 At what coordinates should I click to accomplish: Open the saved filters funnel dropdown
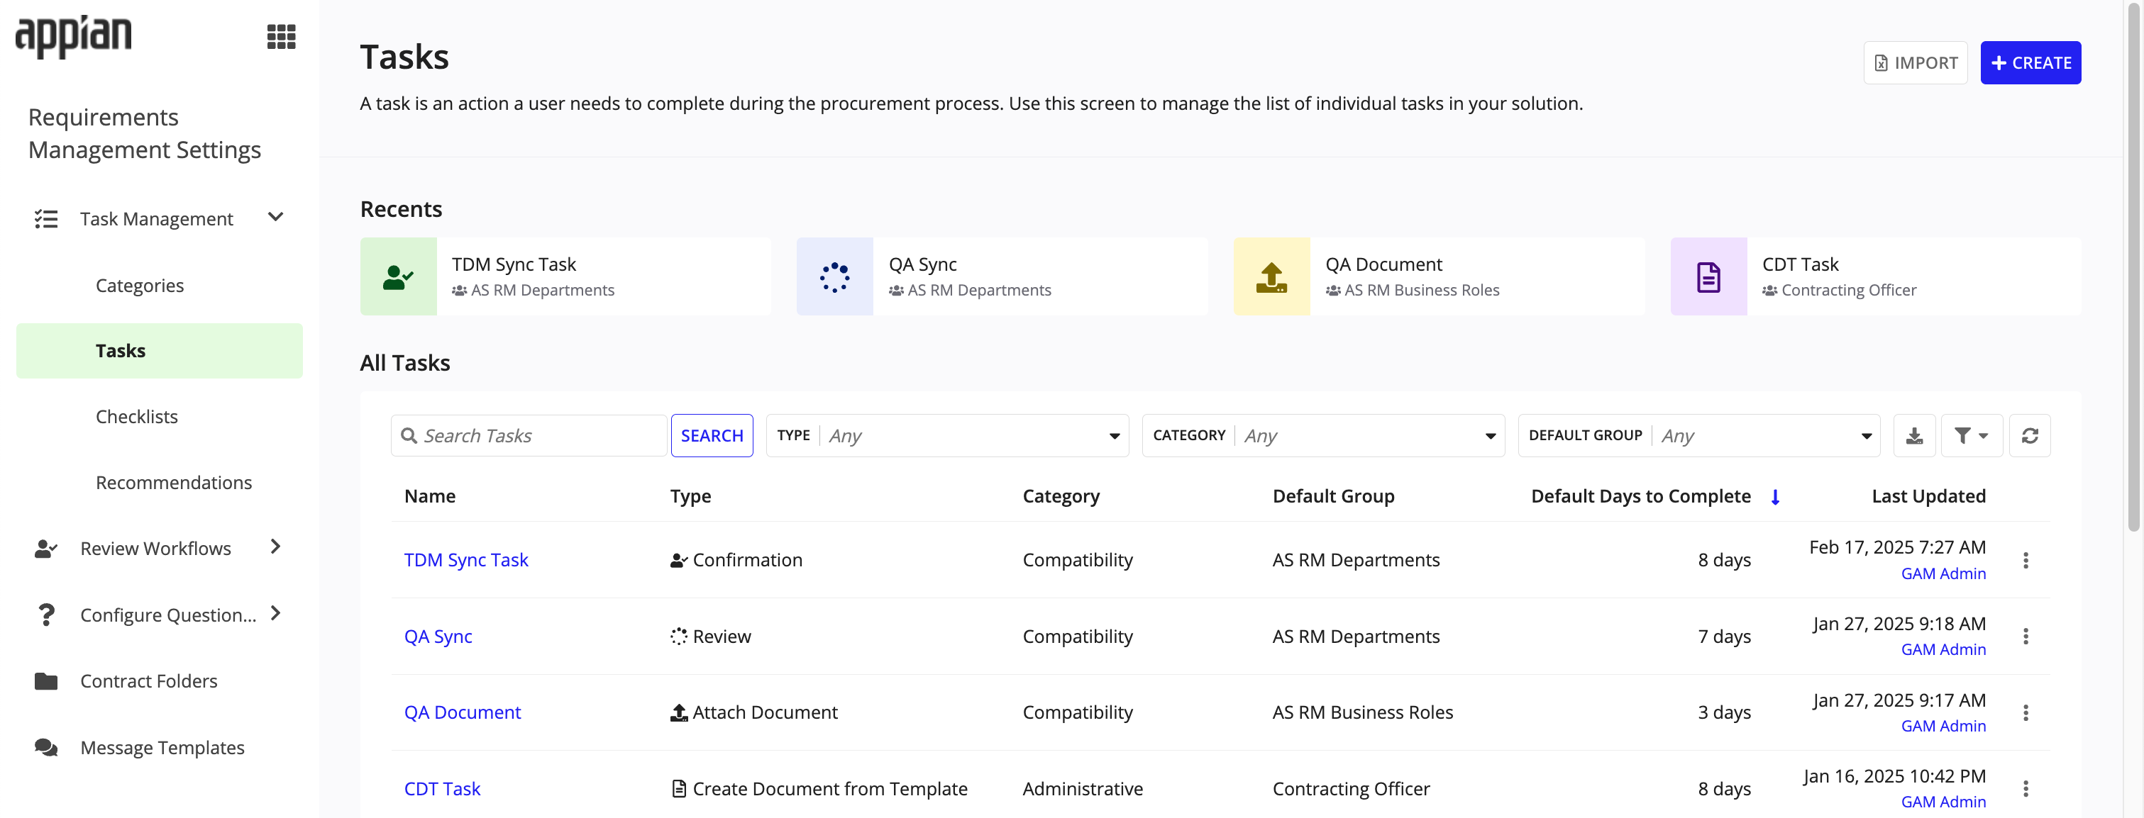(x=1972, y=436)
